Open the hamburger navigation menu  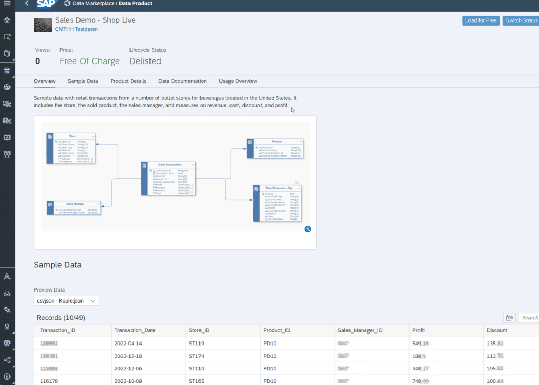7,3
